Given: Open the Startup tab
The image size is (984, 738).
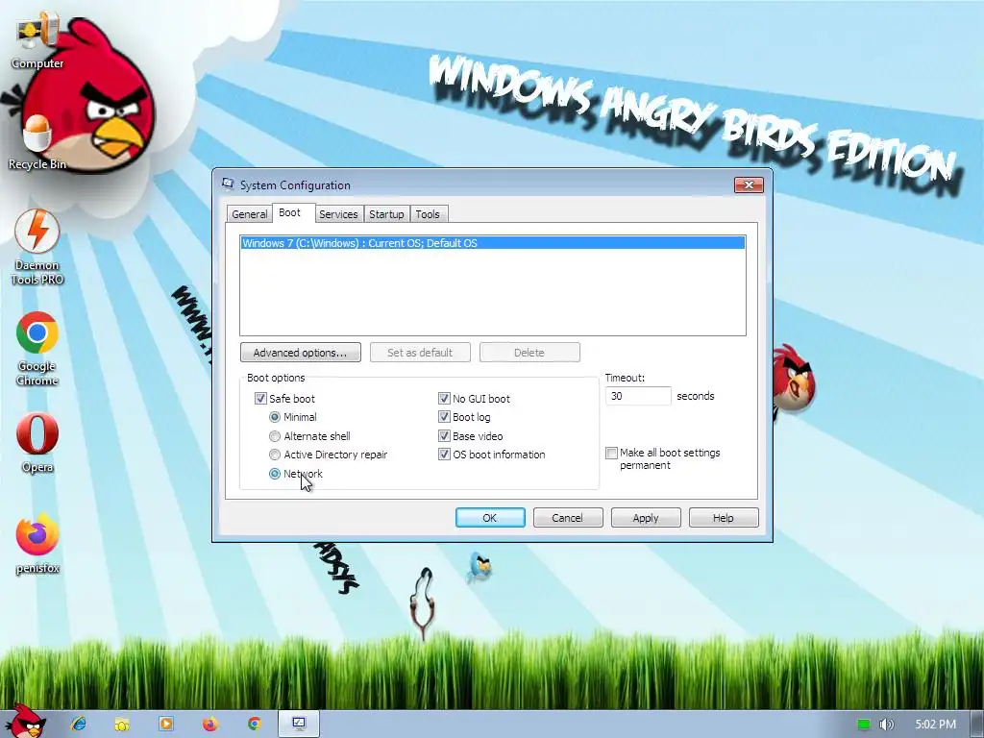Looking at the screenshot, I should (386, 214).
